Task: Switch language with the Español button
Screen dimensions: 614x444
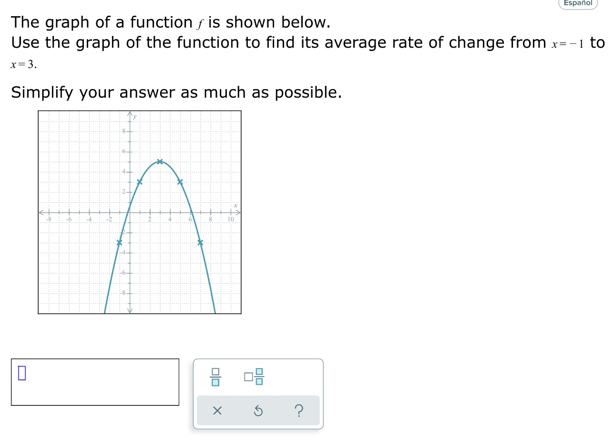Action: [x=578, y=3]
